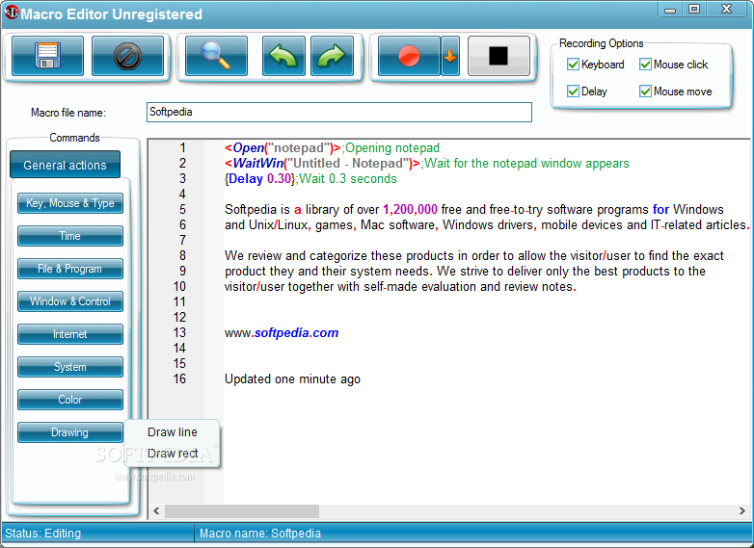Click 'Status: Editing' in the status bar

[x=42, y=534]
